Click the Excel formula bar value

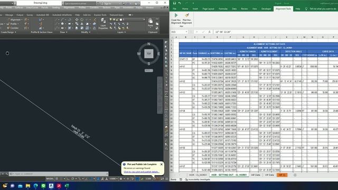pyautogui.click(x=223, y=32)
